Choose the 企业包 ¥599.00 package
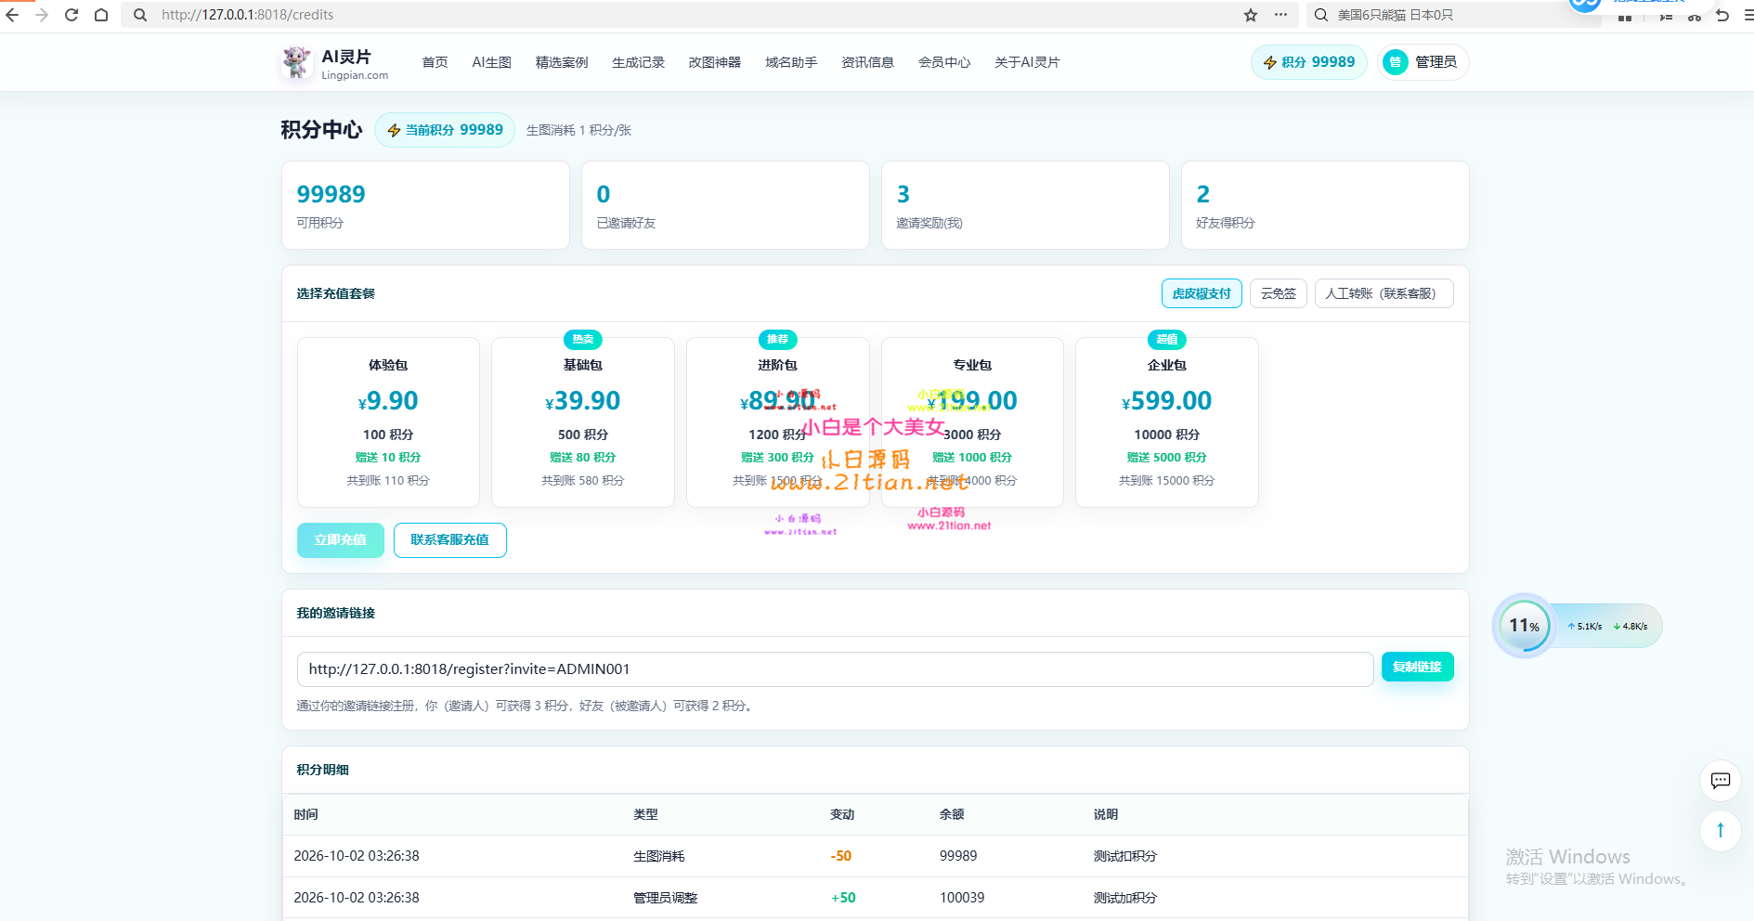Image resolution: width=1754 pixels, height=921 pixels. (1167, 422)
